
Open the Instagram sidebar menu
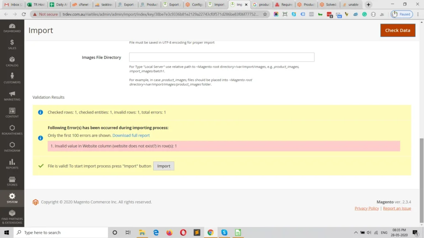[12, 147]
